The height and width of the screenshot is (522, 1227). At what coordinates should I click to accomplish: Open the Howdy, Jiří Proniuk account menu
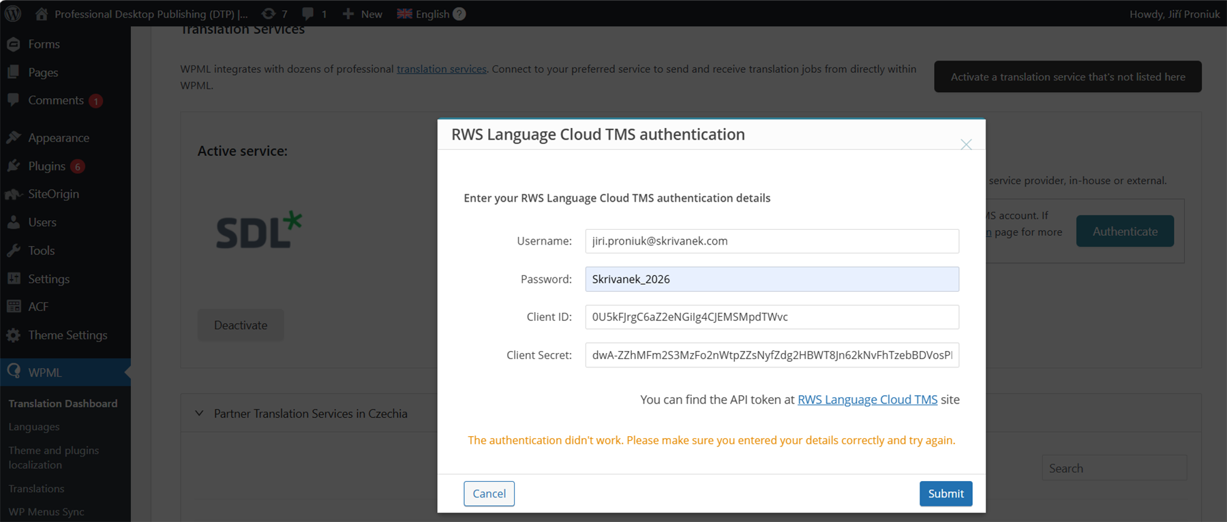pyautogui.click(x=1175, y=14)
